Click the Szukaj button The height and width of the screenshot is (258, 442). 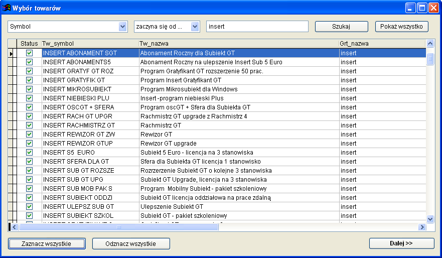point(341,27)
